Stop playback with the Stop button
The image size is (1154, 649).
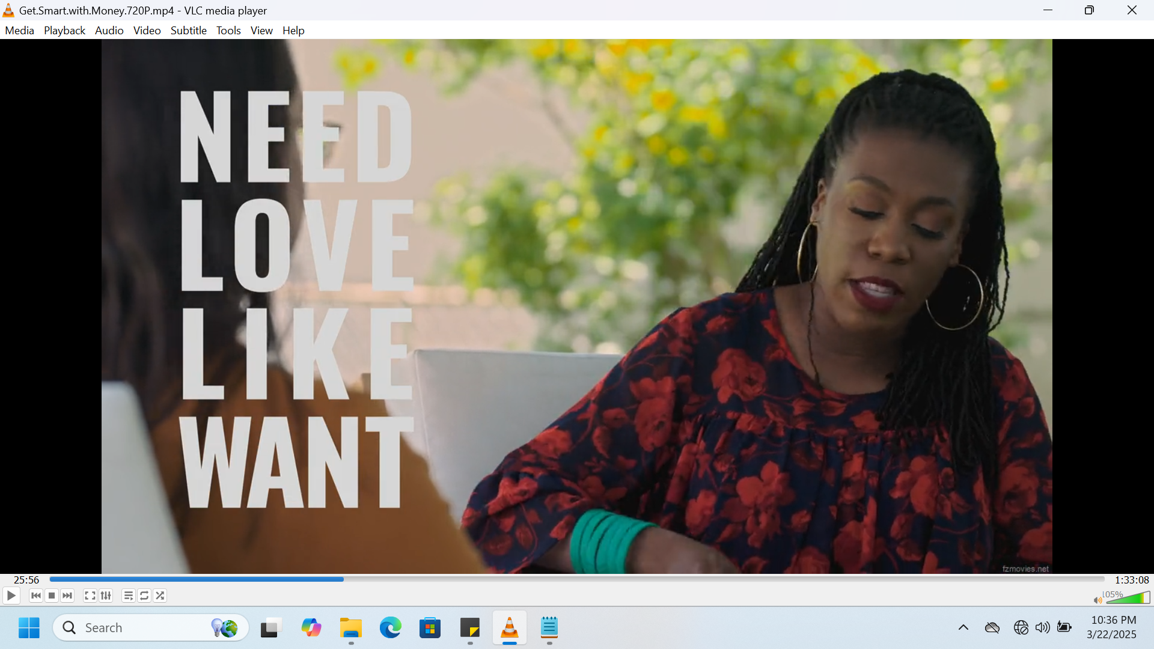(52, 596)
